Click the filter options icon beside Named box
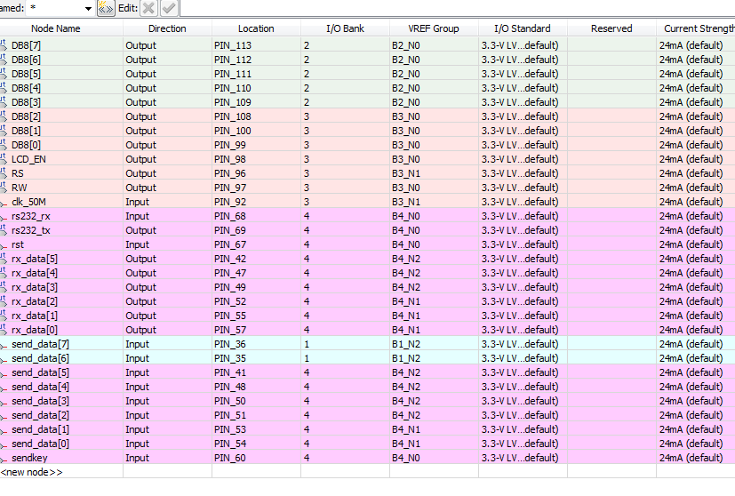Screen dimensions: 735x496 106,8
